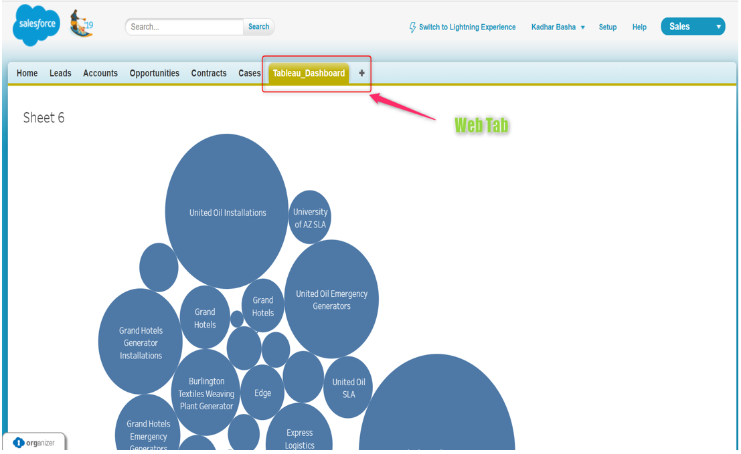741x454 pixels.
Task: Click the plus icon to add a tab
Action: tap(361, 73)
